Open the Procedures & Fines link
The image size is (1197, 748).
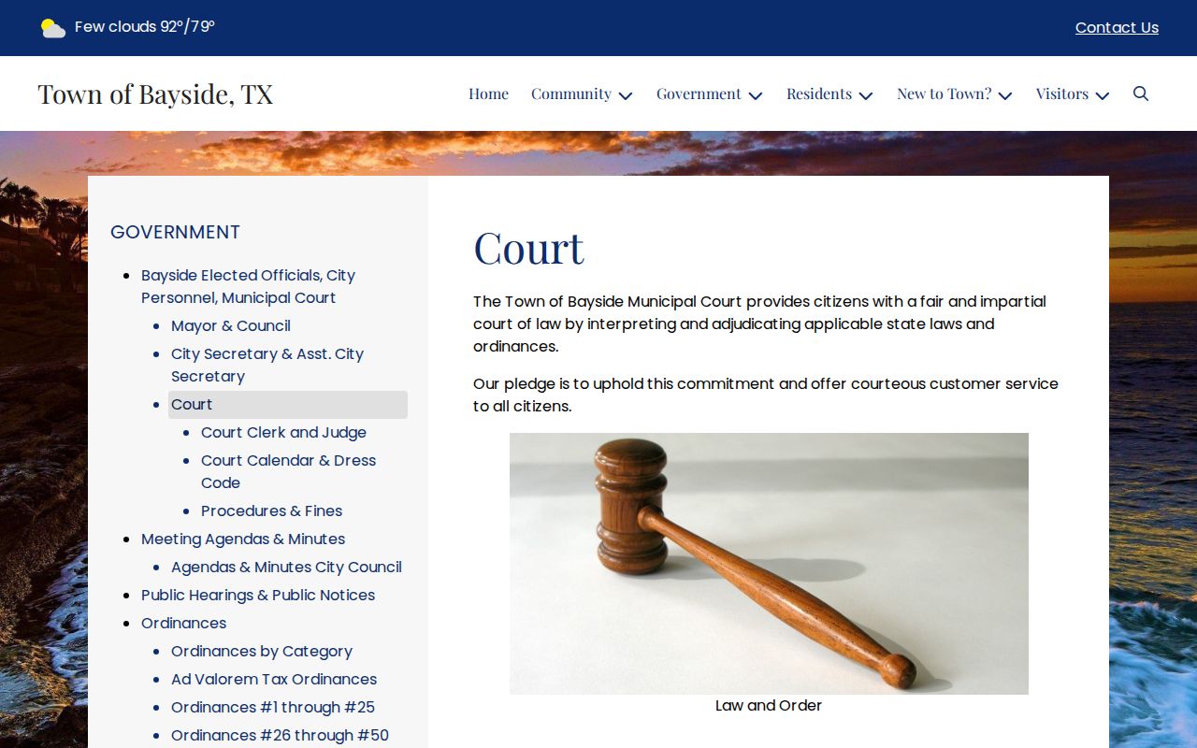[x=271, y=511]
